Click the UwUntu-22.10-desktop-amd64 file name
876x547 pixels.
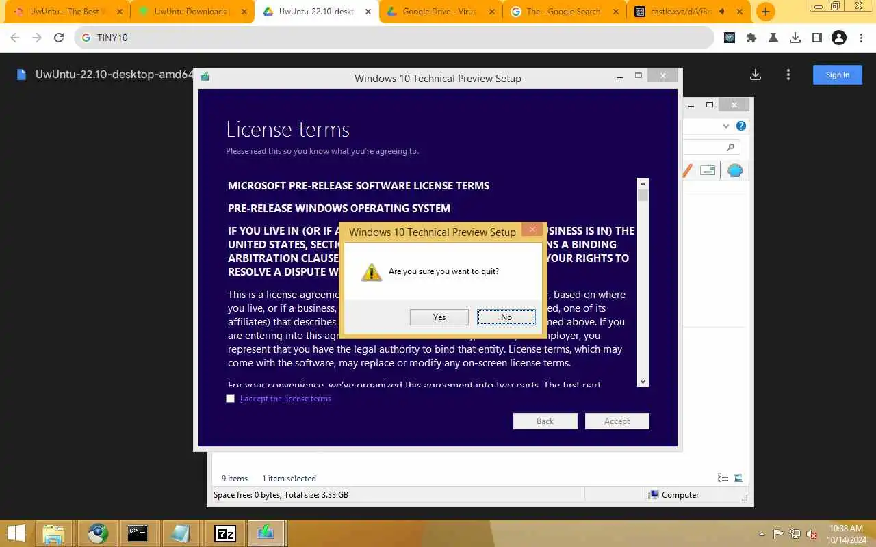pyautogui.click(x=115, y=75)
